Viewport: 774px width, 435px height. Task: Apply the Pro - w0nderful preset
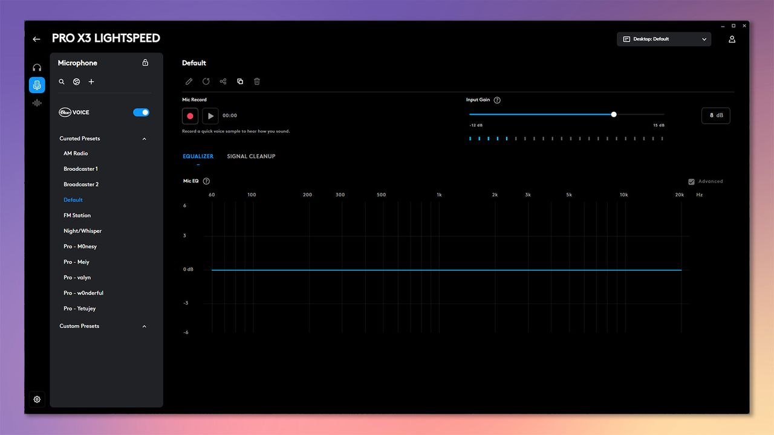click(83, 293)
